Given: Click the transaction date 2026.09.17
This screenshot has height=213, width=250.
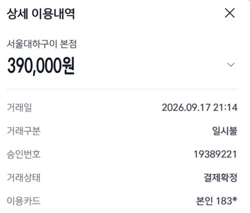Looking at the screenshot, I should point(186,108).
